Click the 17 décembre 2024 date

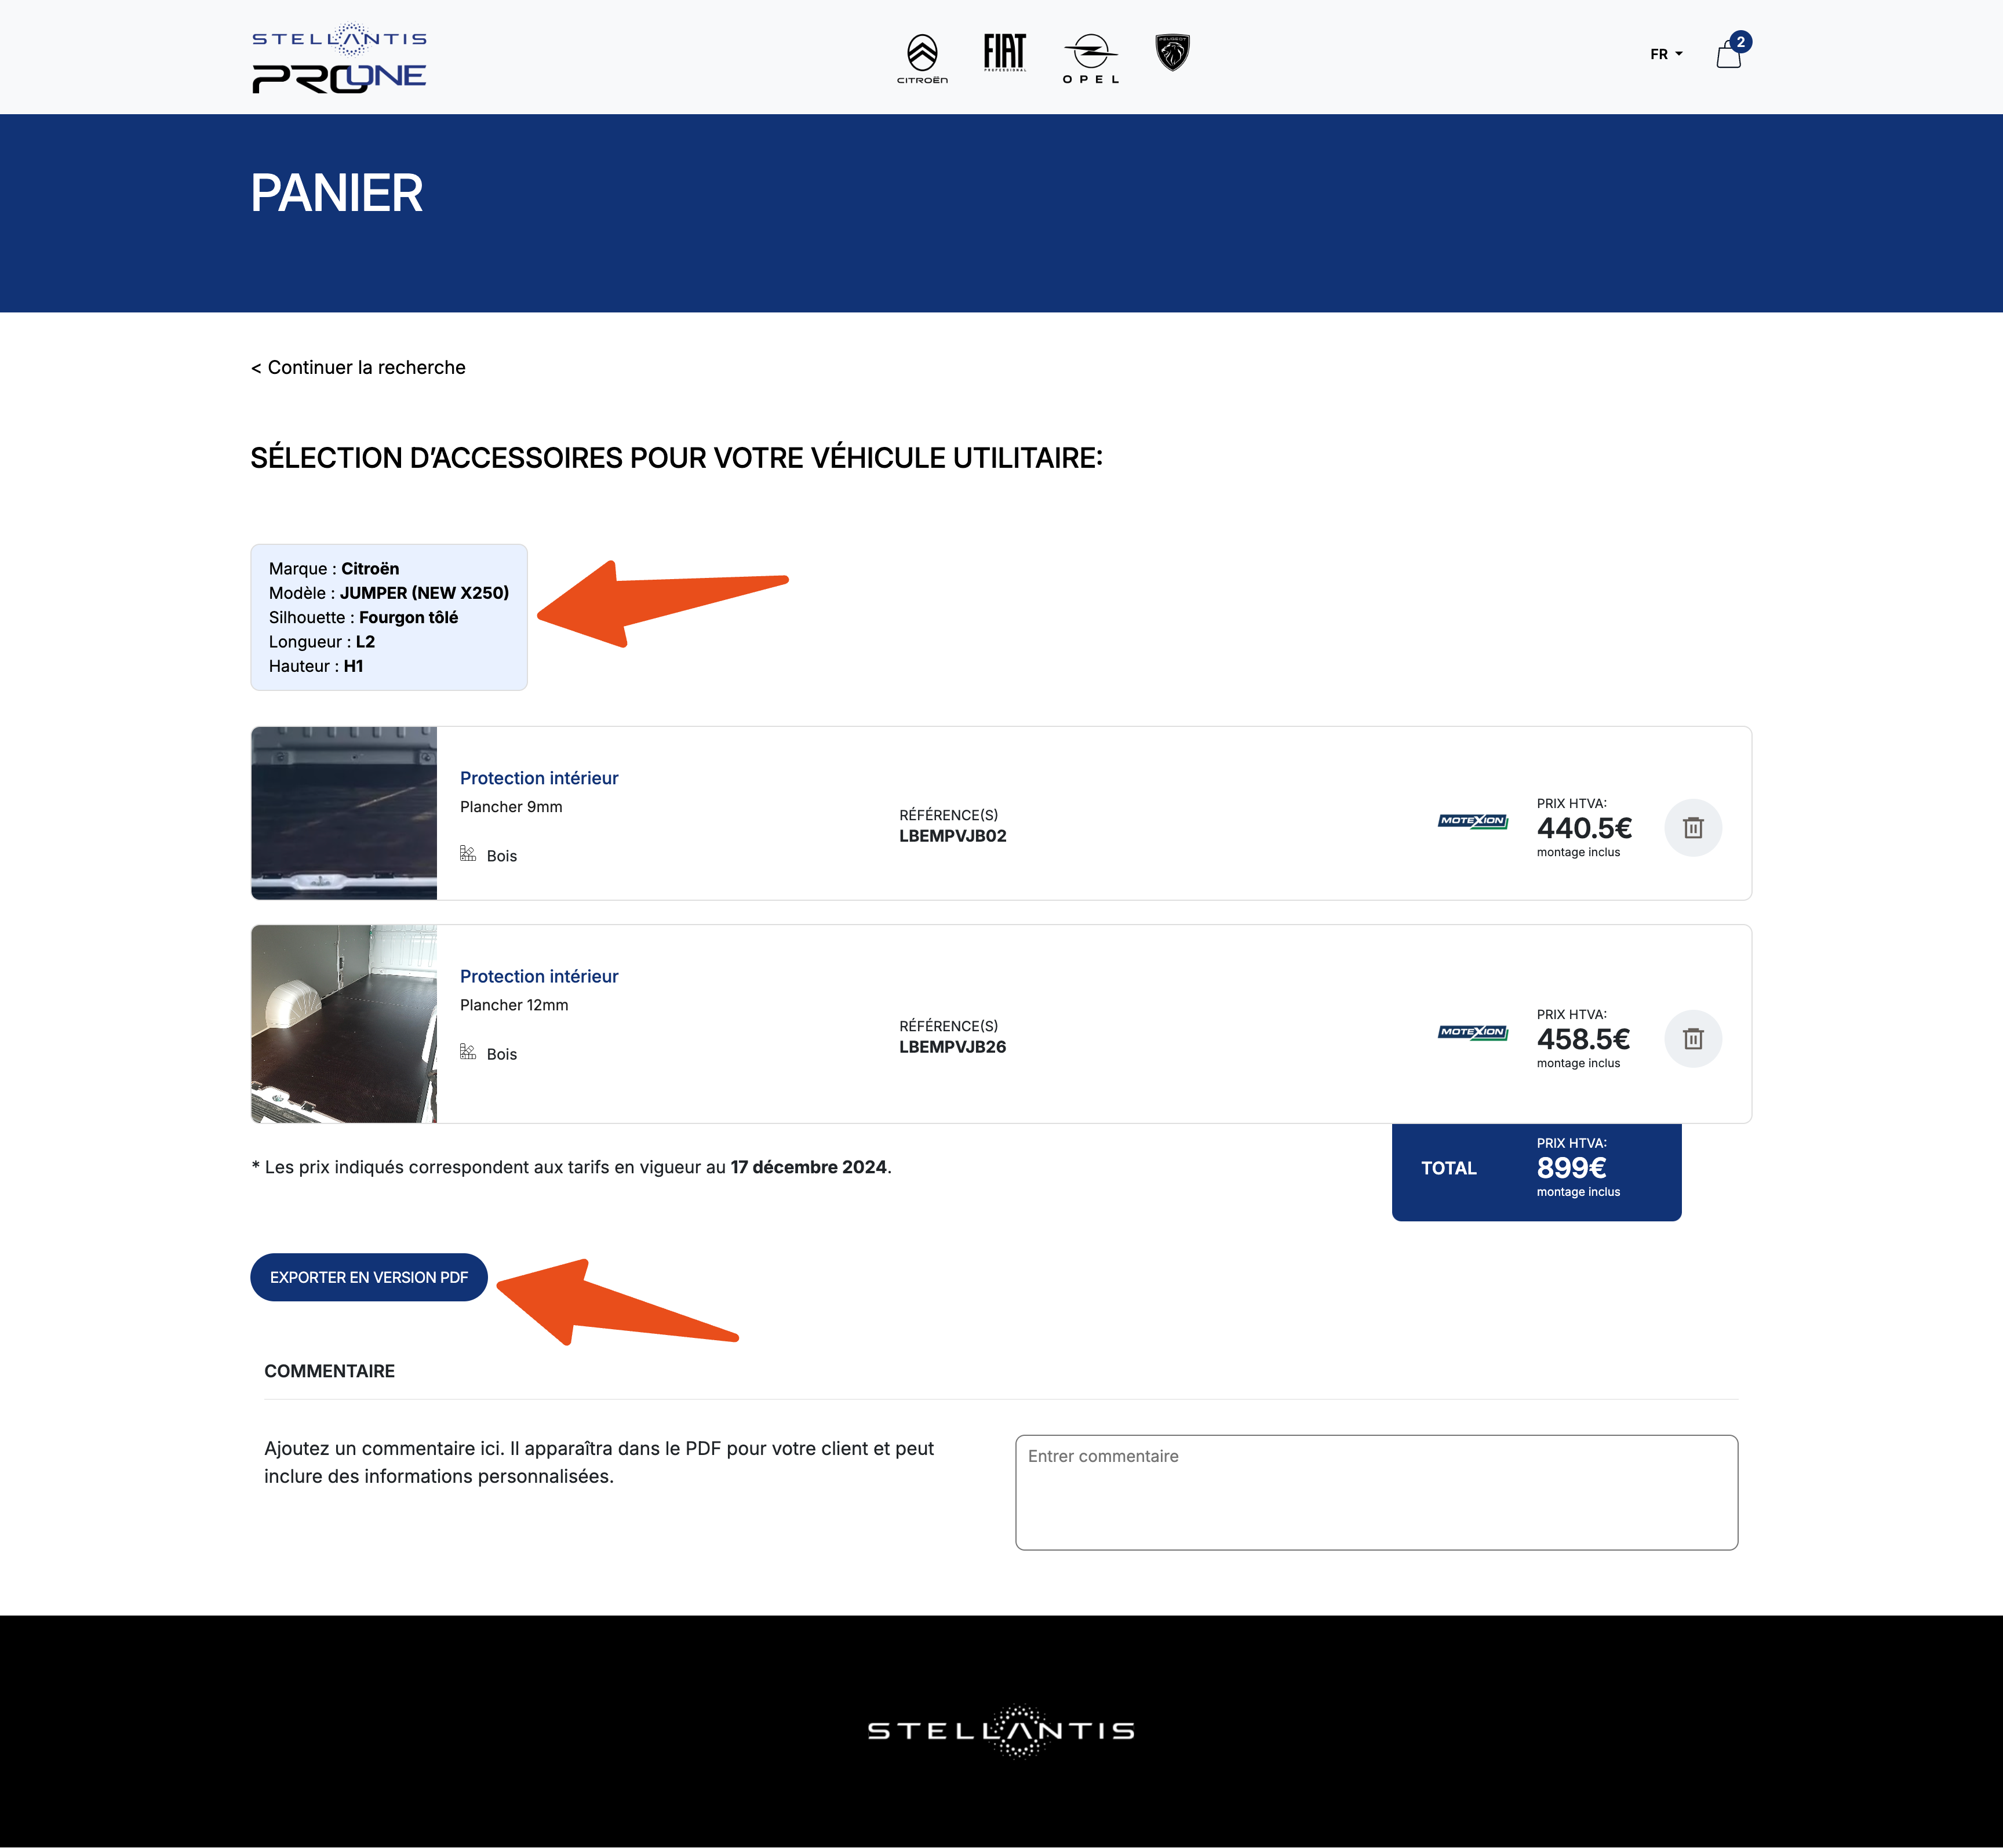click(808, 1167)
